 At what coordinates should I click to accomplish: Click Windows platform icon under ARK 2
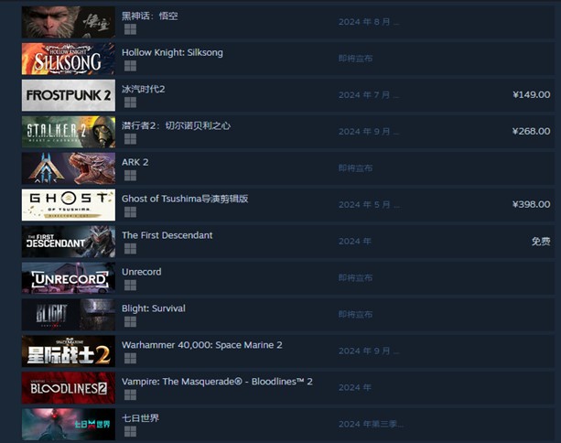pos(130,176)
